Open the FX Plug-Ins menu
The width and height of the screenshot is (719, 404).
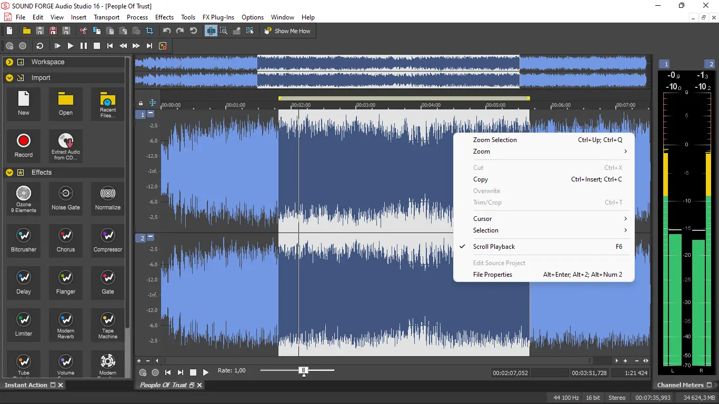coord(218,17)
